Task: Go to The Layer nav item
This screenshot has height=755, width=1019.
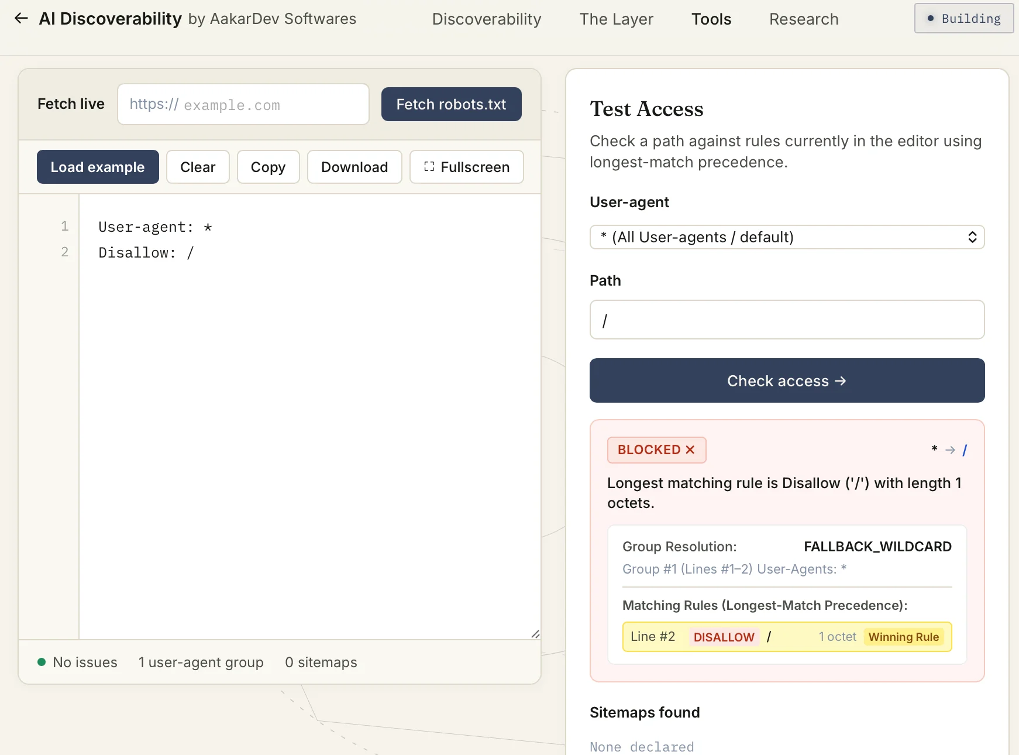Action: pyautogui.click(x=617, y=19)
